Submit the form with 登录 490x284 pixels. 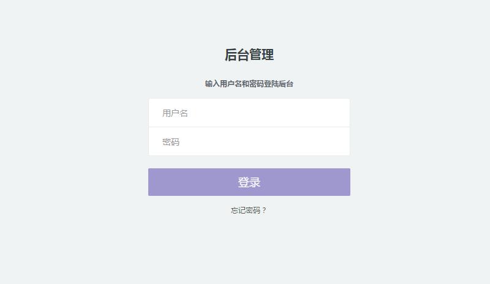[x=249, y=182]
